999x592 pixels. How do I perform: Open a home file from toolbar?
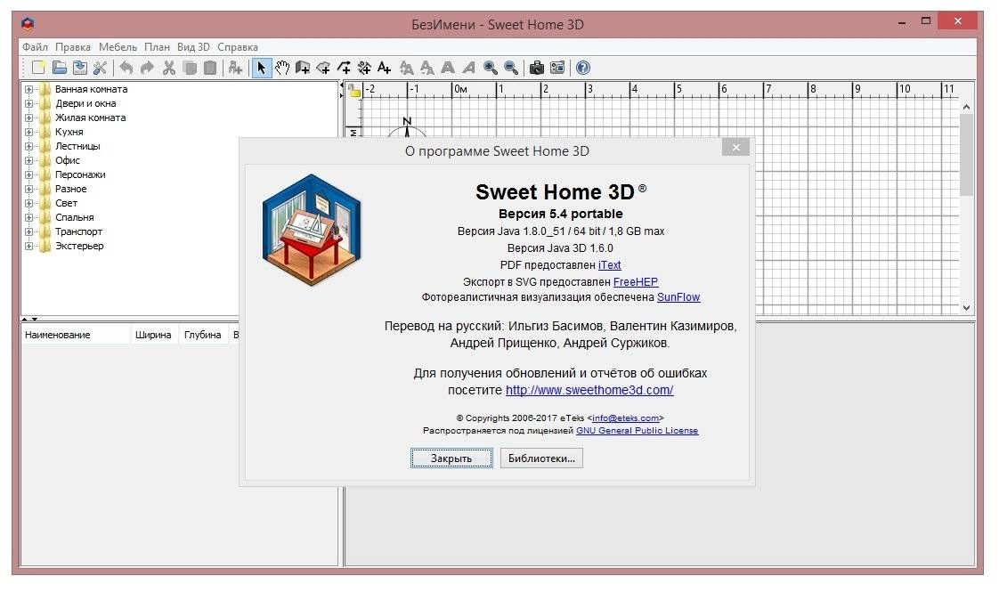tap(60, 68)
